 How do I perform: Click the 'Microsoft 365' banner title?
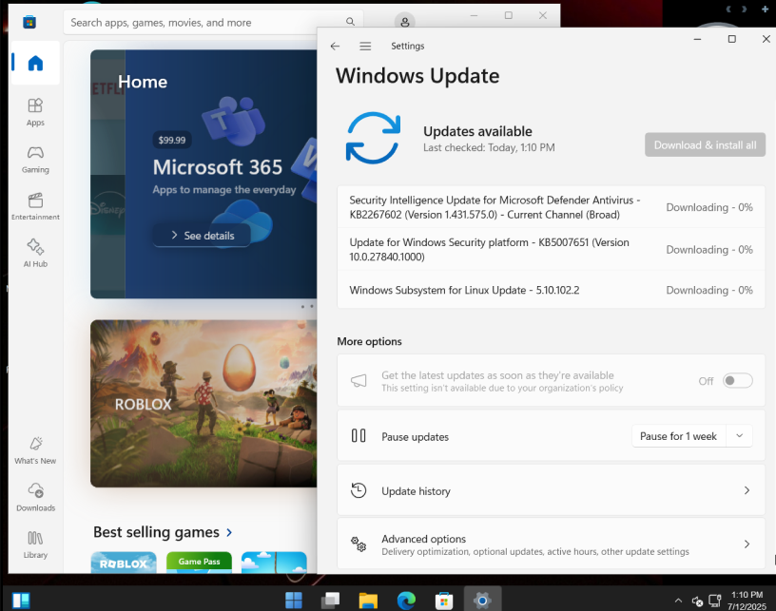point(218,167)
